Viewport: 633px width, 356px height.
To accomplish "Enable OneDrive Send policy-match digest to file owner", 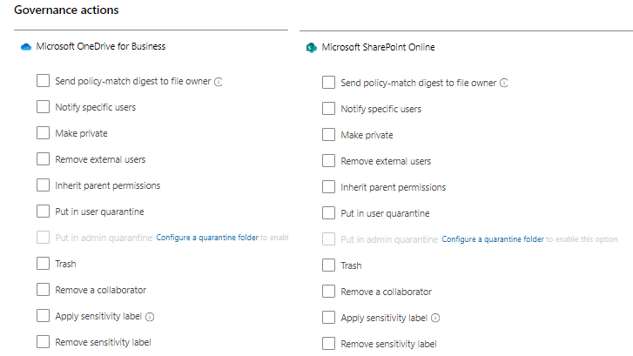I will coord(43,81).
